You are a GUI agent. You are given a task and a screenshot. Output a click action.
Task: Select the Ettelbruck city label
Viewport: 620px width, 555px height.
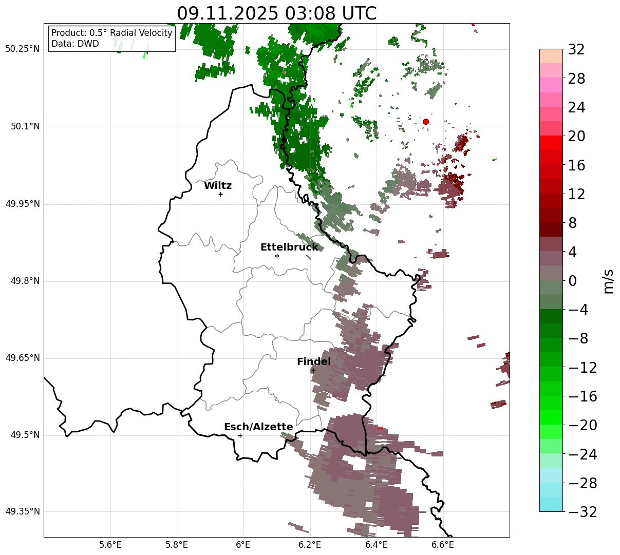click(289, 247)
